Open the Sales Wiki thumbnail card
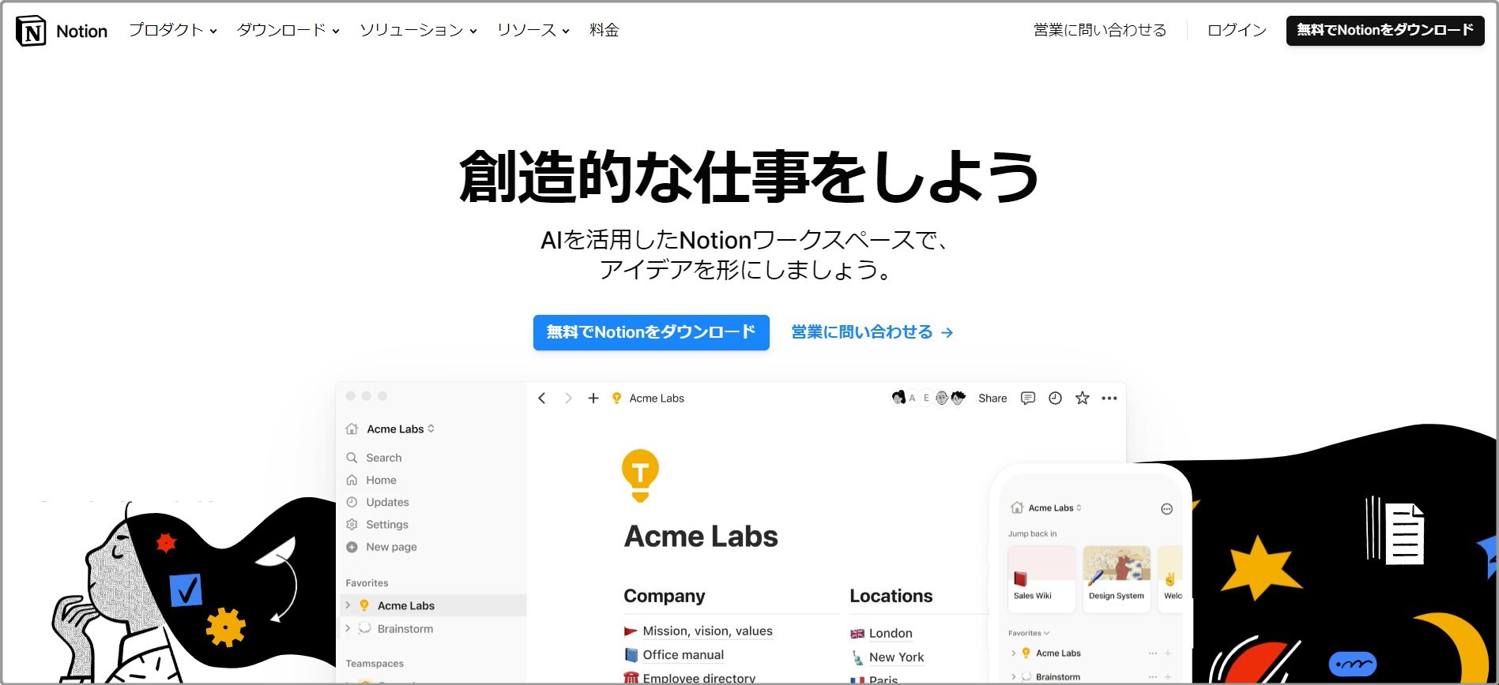1499x685 pixels. pyautogui.click(x=1041, y=578)
